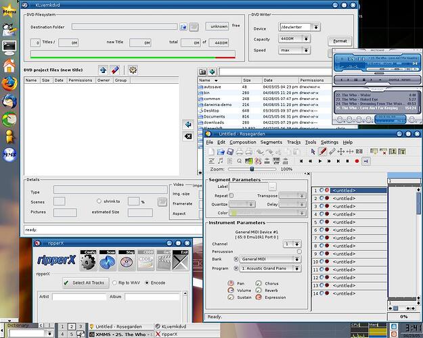Viewport: 423px width, 338px height.
Task: Click the black delete-arrow button in KLvemkdvd
Action: pos(188,137)
